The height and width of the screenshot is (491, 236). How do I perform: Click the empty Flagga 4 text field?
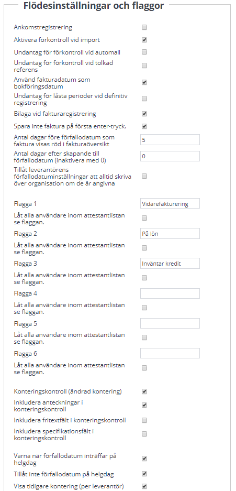point(170,294)
